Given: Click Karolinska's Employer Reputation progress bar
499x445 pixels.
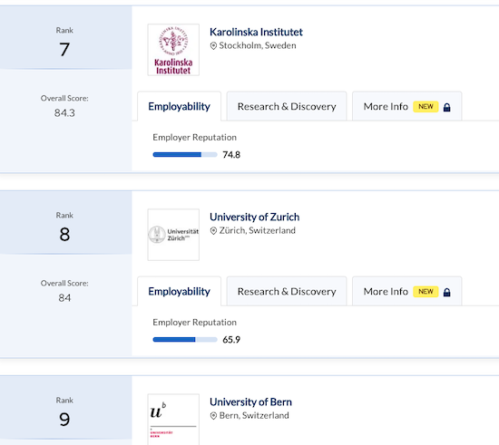Looking at the screenshot, I should click(185, 154).
